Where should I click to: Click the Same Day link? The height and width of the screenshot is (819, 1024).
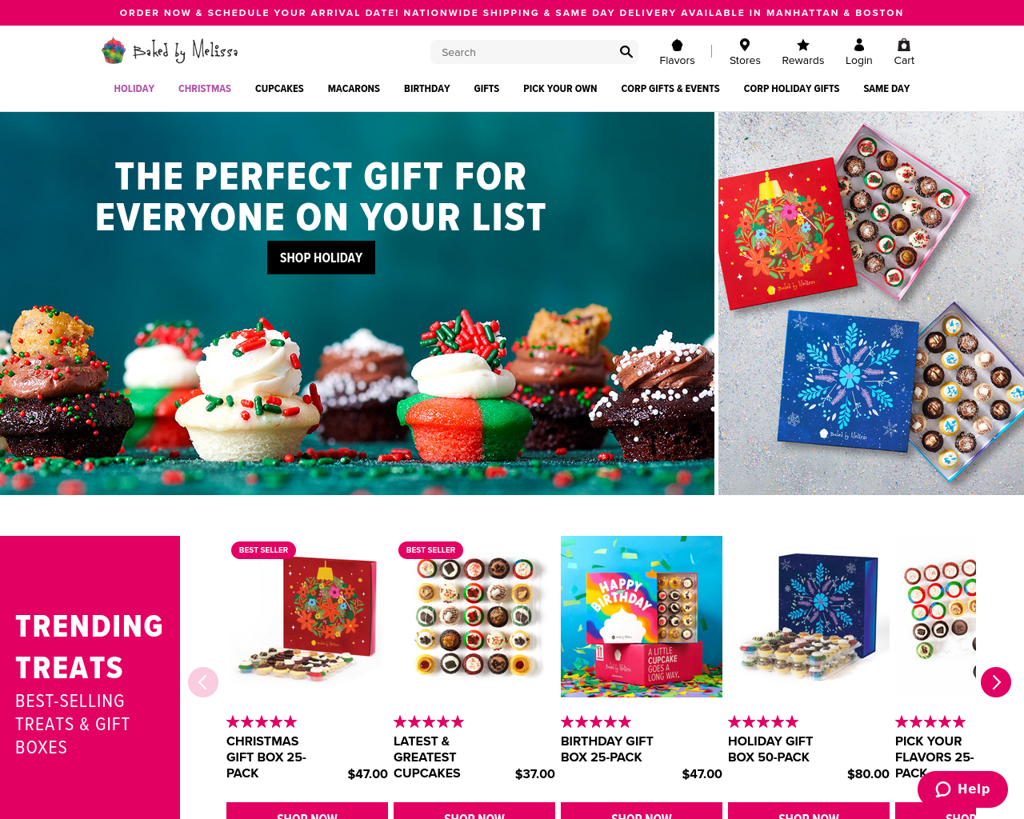[x=886, y=89]
